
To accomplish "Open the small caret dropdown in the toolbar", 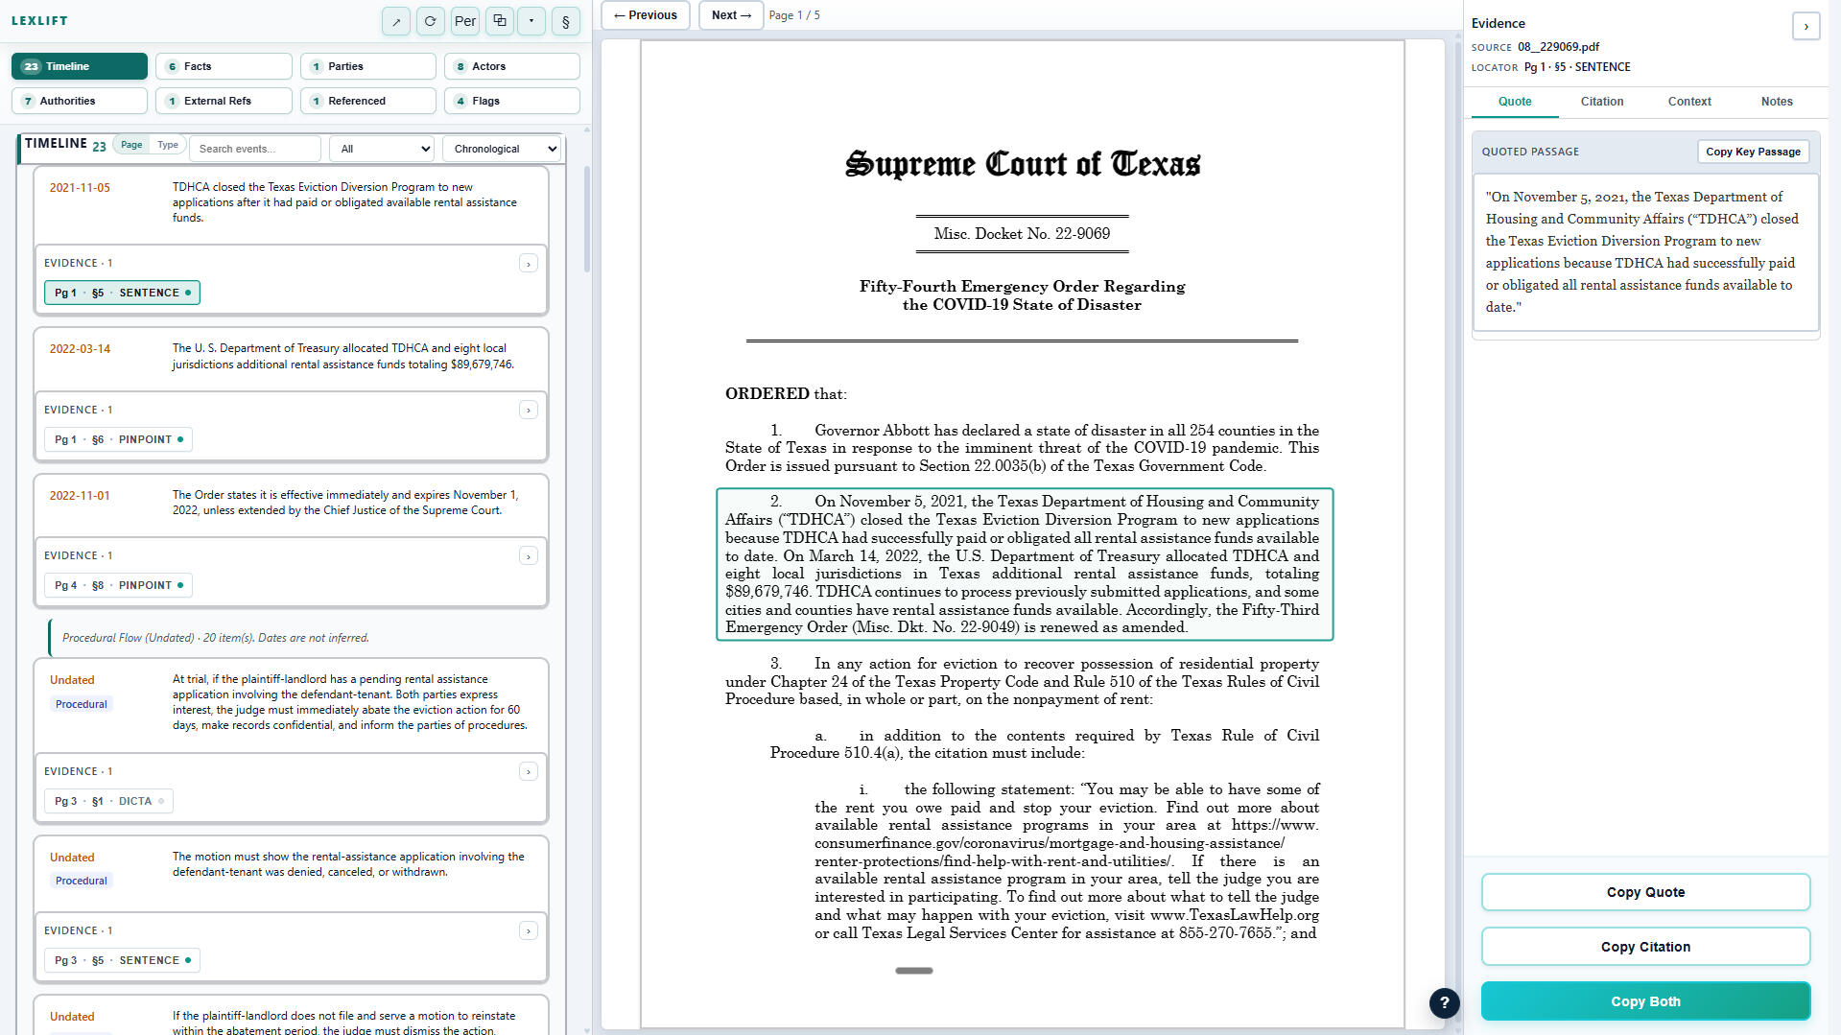I will click(531, 21).
